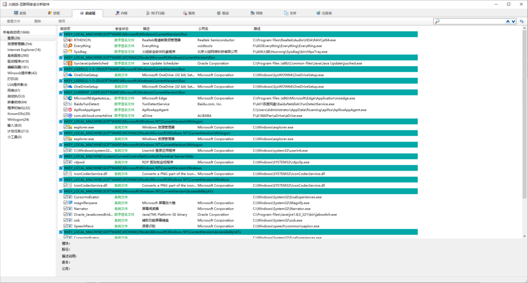Click the com.alicloud.smartdrive aDrive icon
Image resolution: width=528 pixels, height=283 pixels.
tap(70, 115)
